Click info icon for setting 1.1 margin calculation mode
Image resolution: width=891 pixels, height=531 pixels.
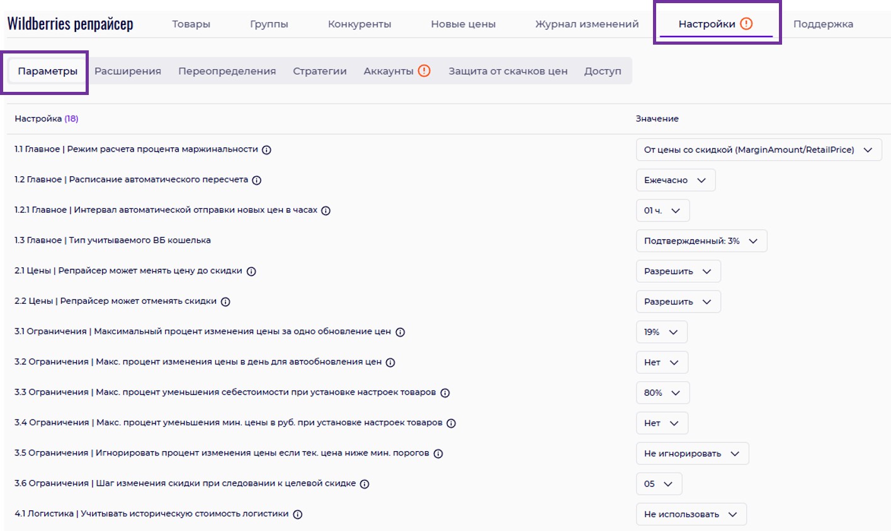pyautogui.click(x=266, y=150)
